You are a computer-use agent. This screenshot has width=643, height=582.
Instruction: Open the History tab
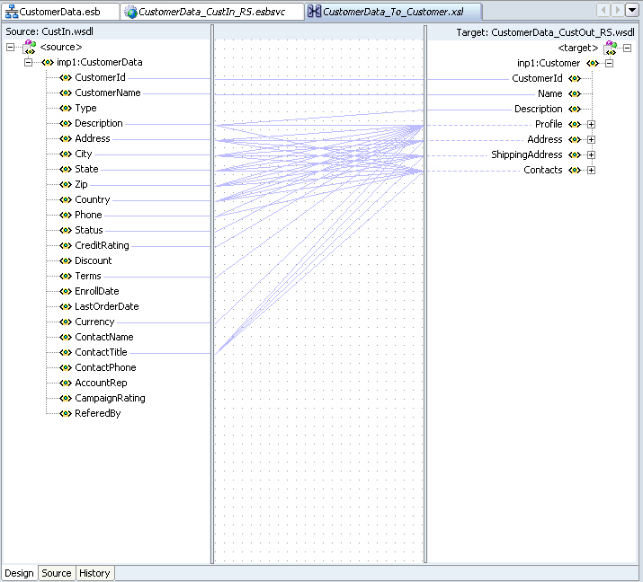94,573
